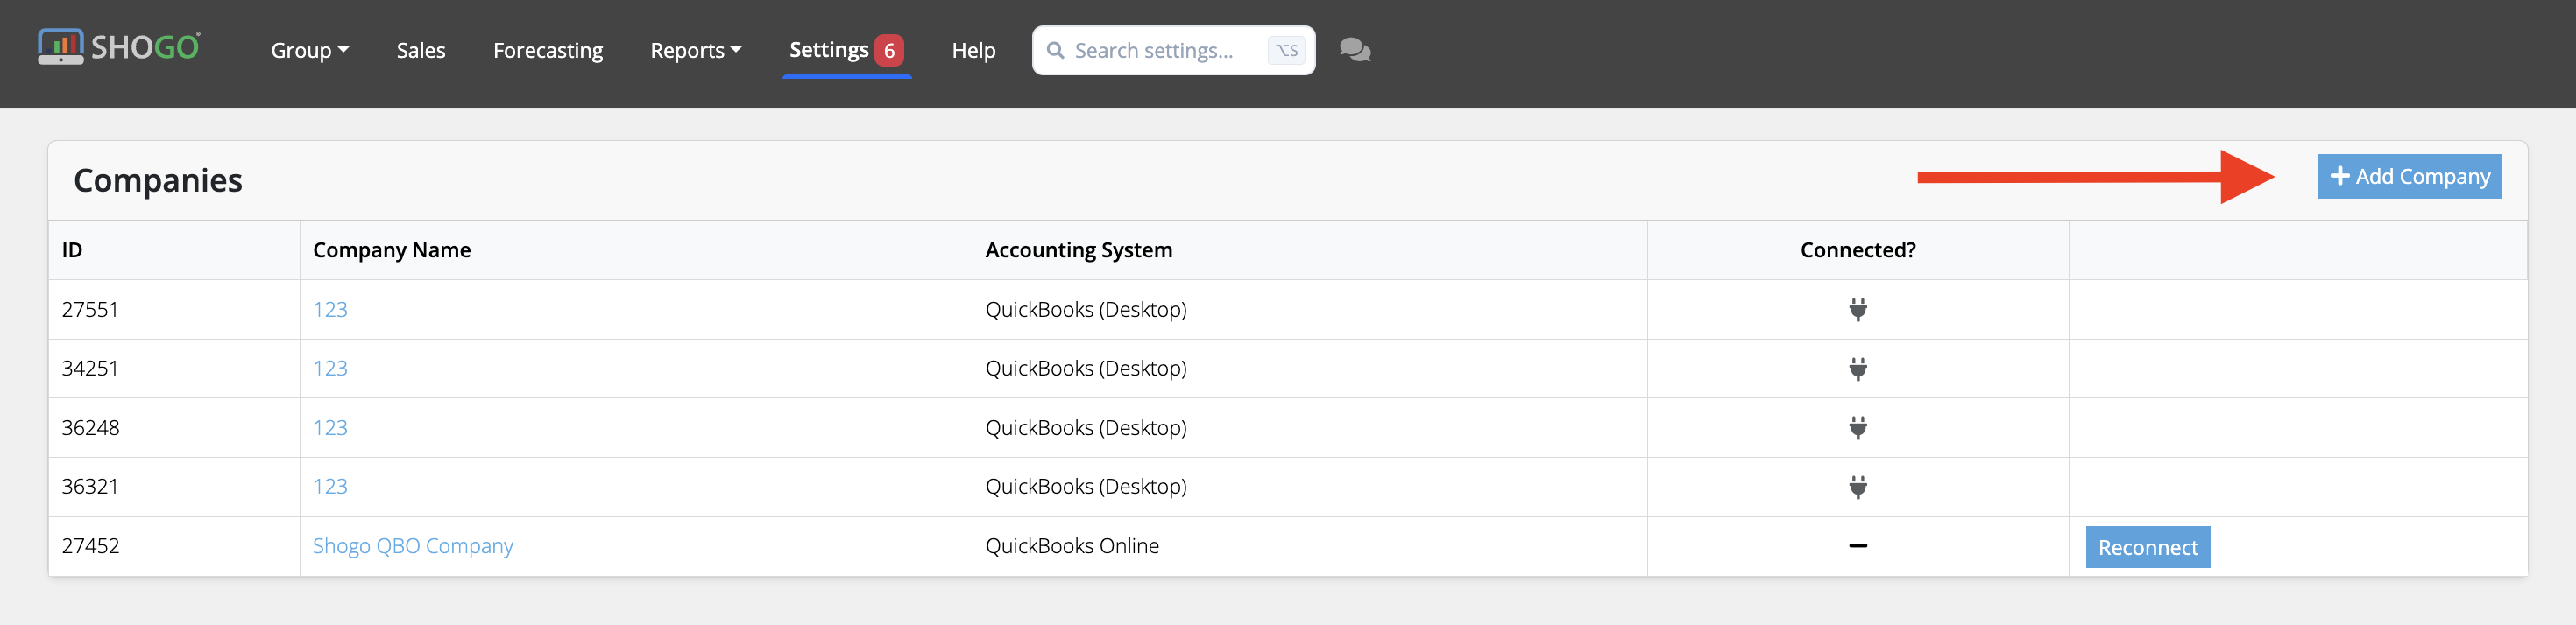Expand the Reports dropdown menu
The height and width of the screenshot is (625, 2576).
coord(696,50)
